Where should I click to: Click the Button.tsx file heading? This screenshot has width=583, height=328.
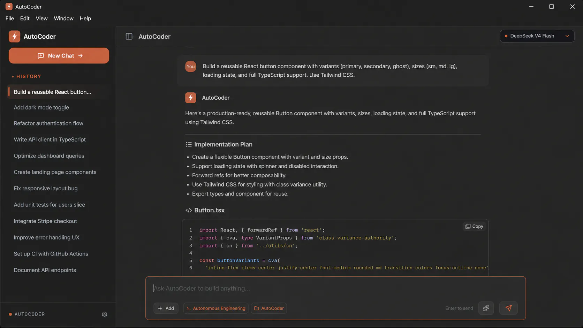click(x=209, y=210)
